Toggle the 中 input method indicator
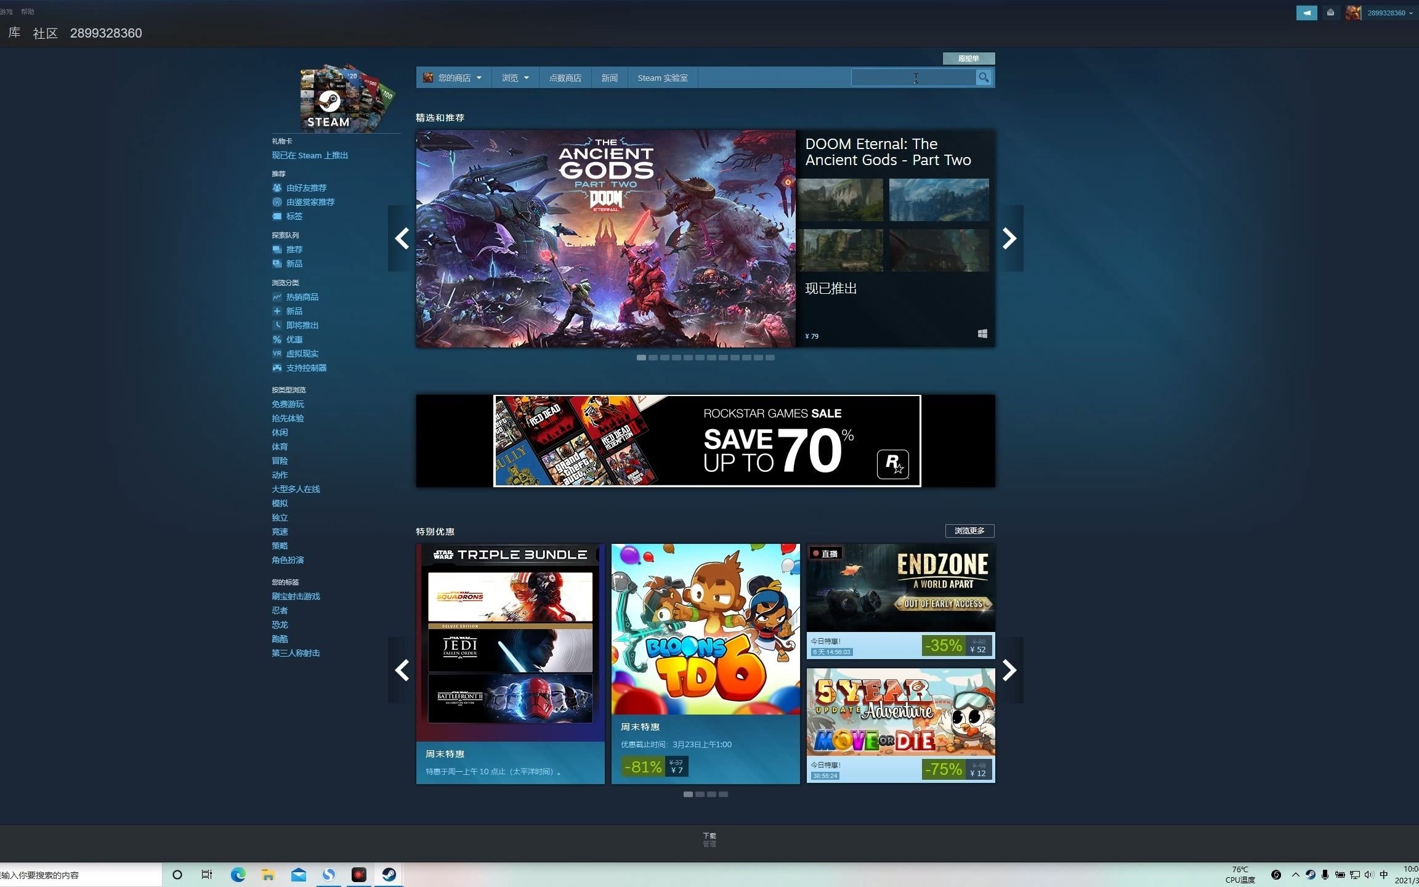The width and height of the screenshot is (1419, 887). (x=1384, y=875)
